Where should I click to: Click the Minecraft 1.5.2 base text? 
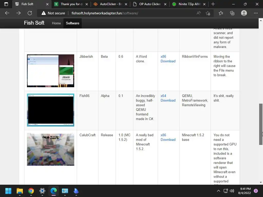[x=193, y=137]
